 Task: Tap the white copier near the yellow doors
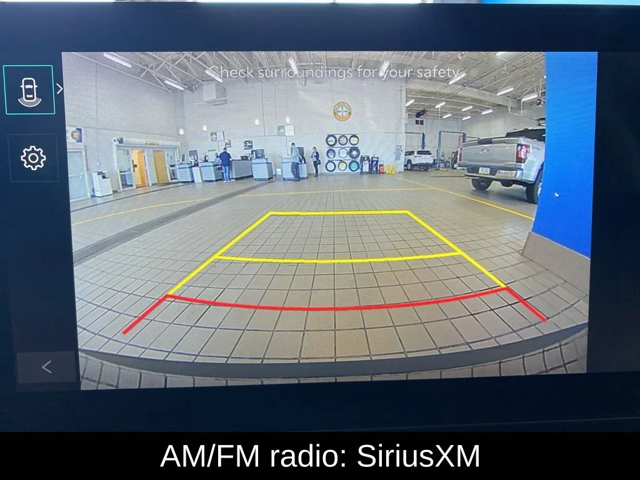[102, 183]
